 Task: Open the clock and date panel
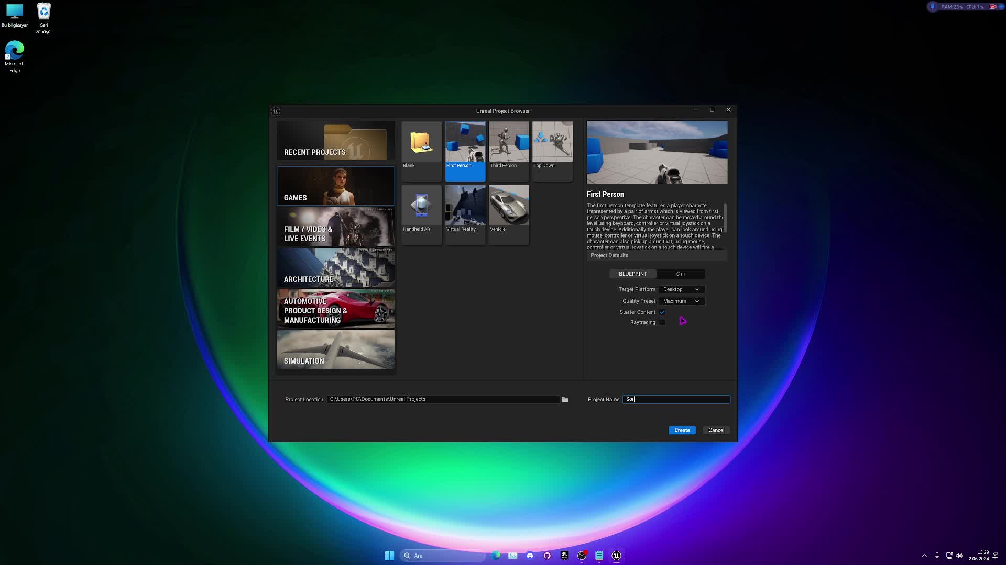pos(978,556)
